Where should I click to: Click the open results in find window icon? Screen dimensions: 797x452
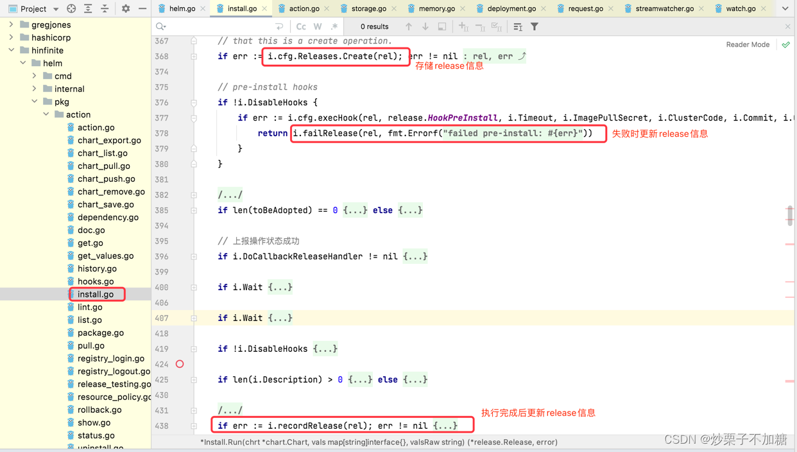[442, 27]
